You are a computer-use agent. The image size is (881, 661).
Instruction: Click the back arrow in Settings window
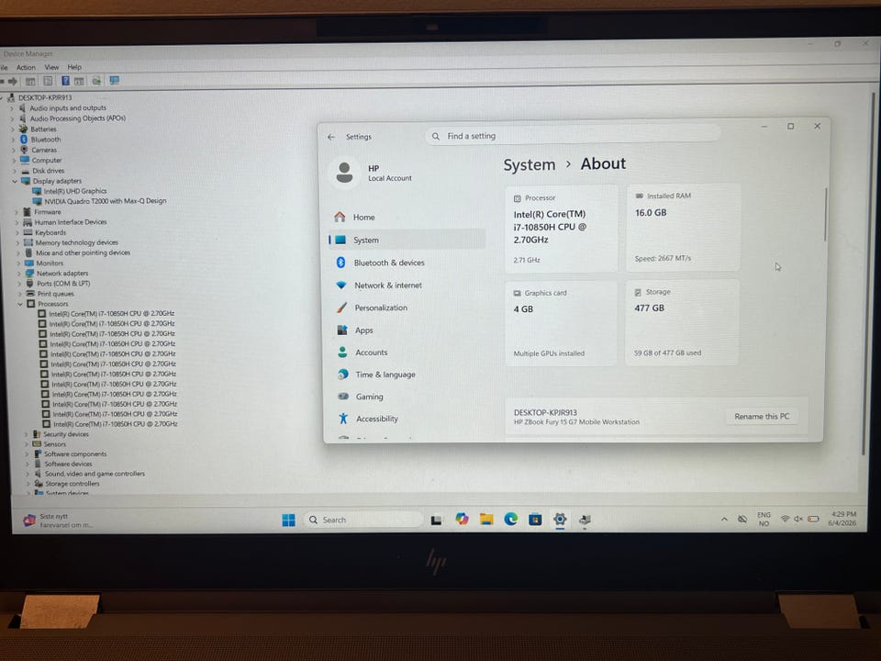(331, 137)
